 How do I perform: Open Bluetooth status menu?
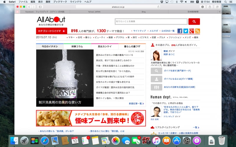177,2
